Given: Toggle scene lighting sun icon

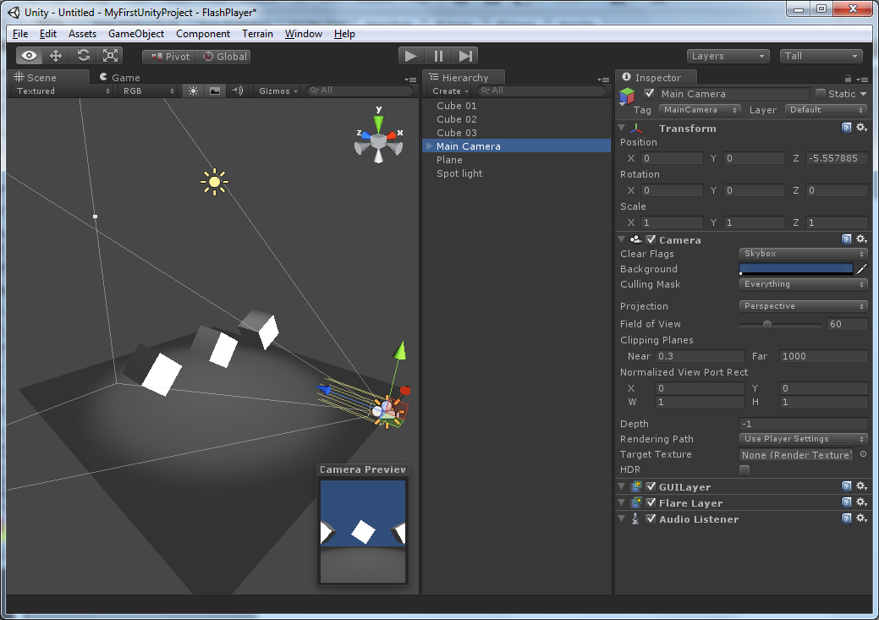Looking at the screenshot, I should (x=193, y=91).
